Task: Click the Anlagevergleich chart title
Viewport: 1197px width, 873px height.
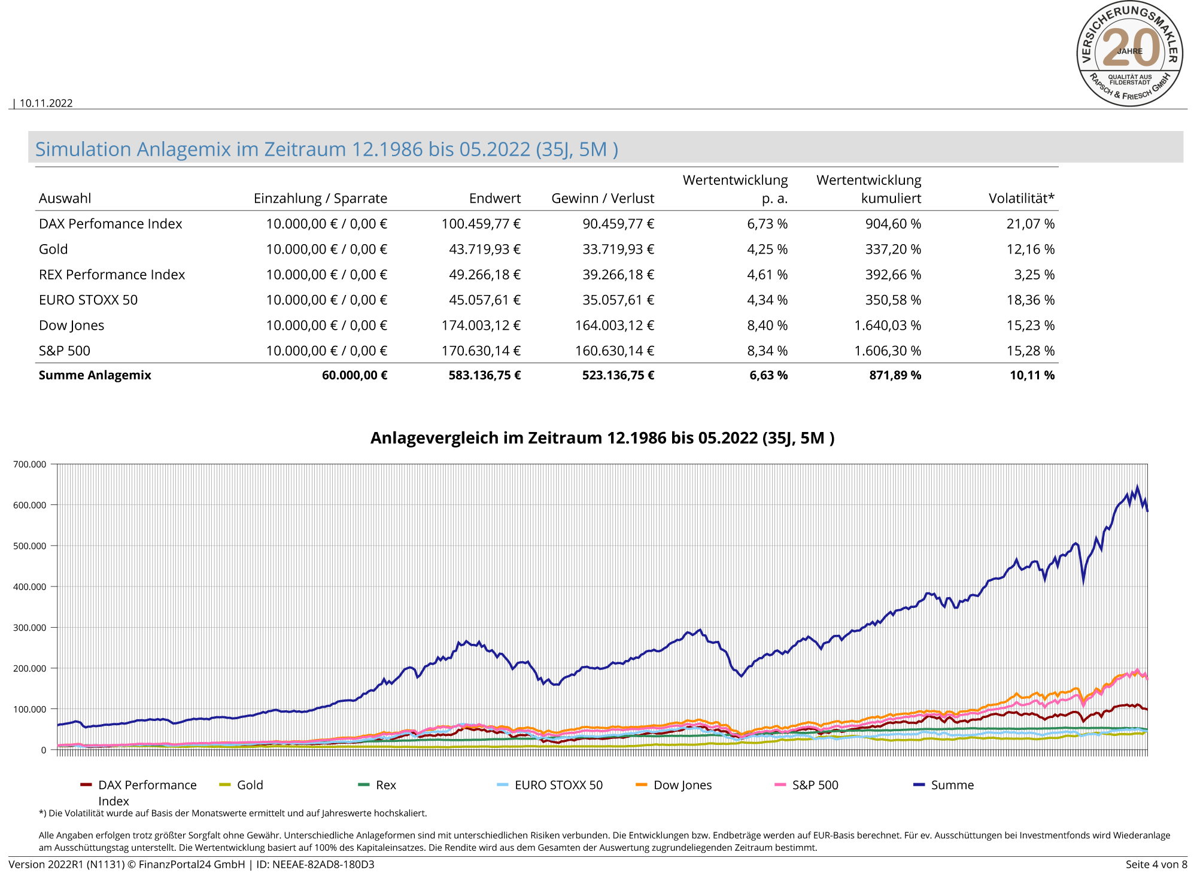Action: coord(602,438)
